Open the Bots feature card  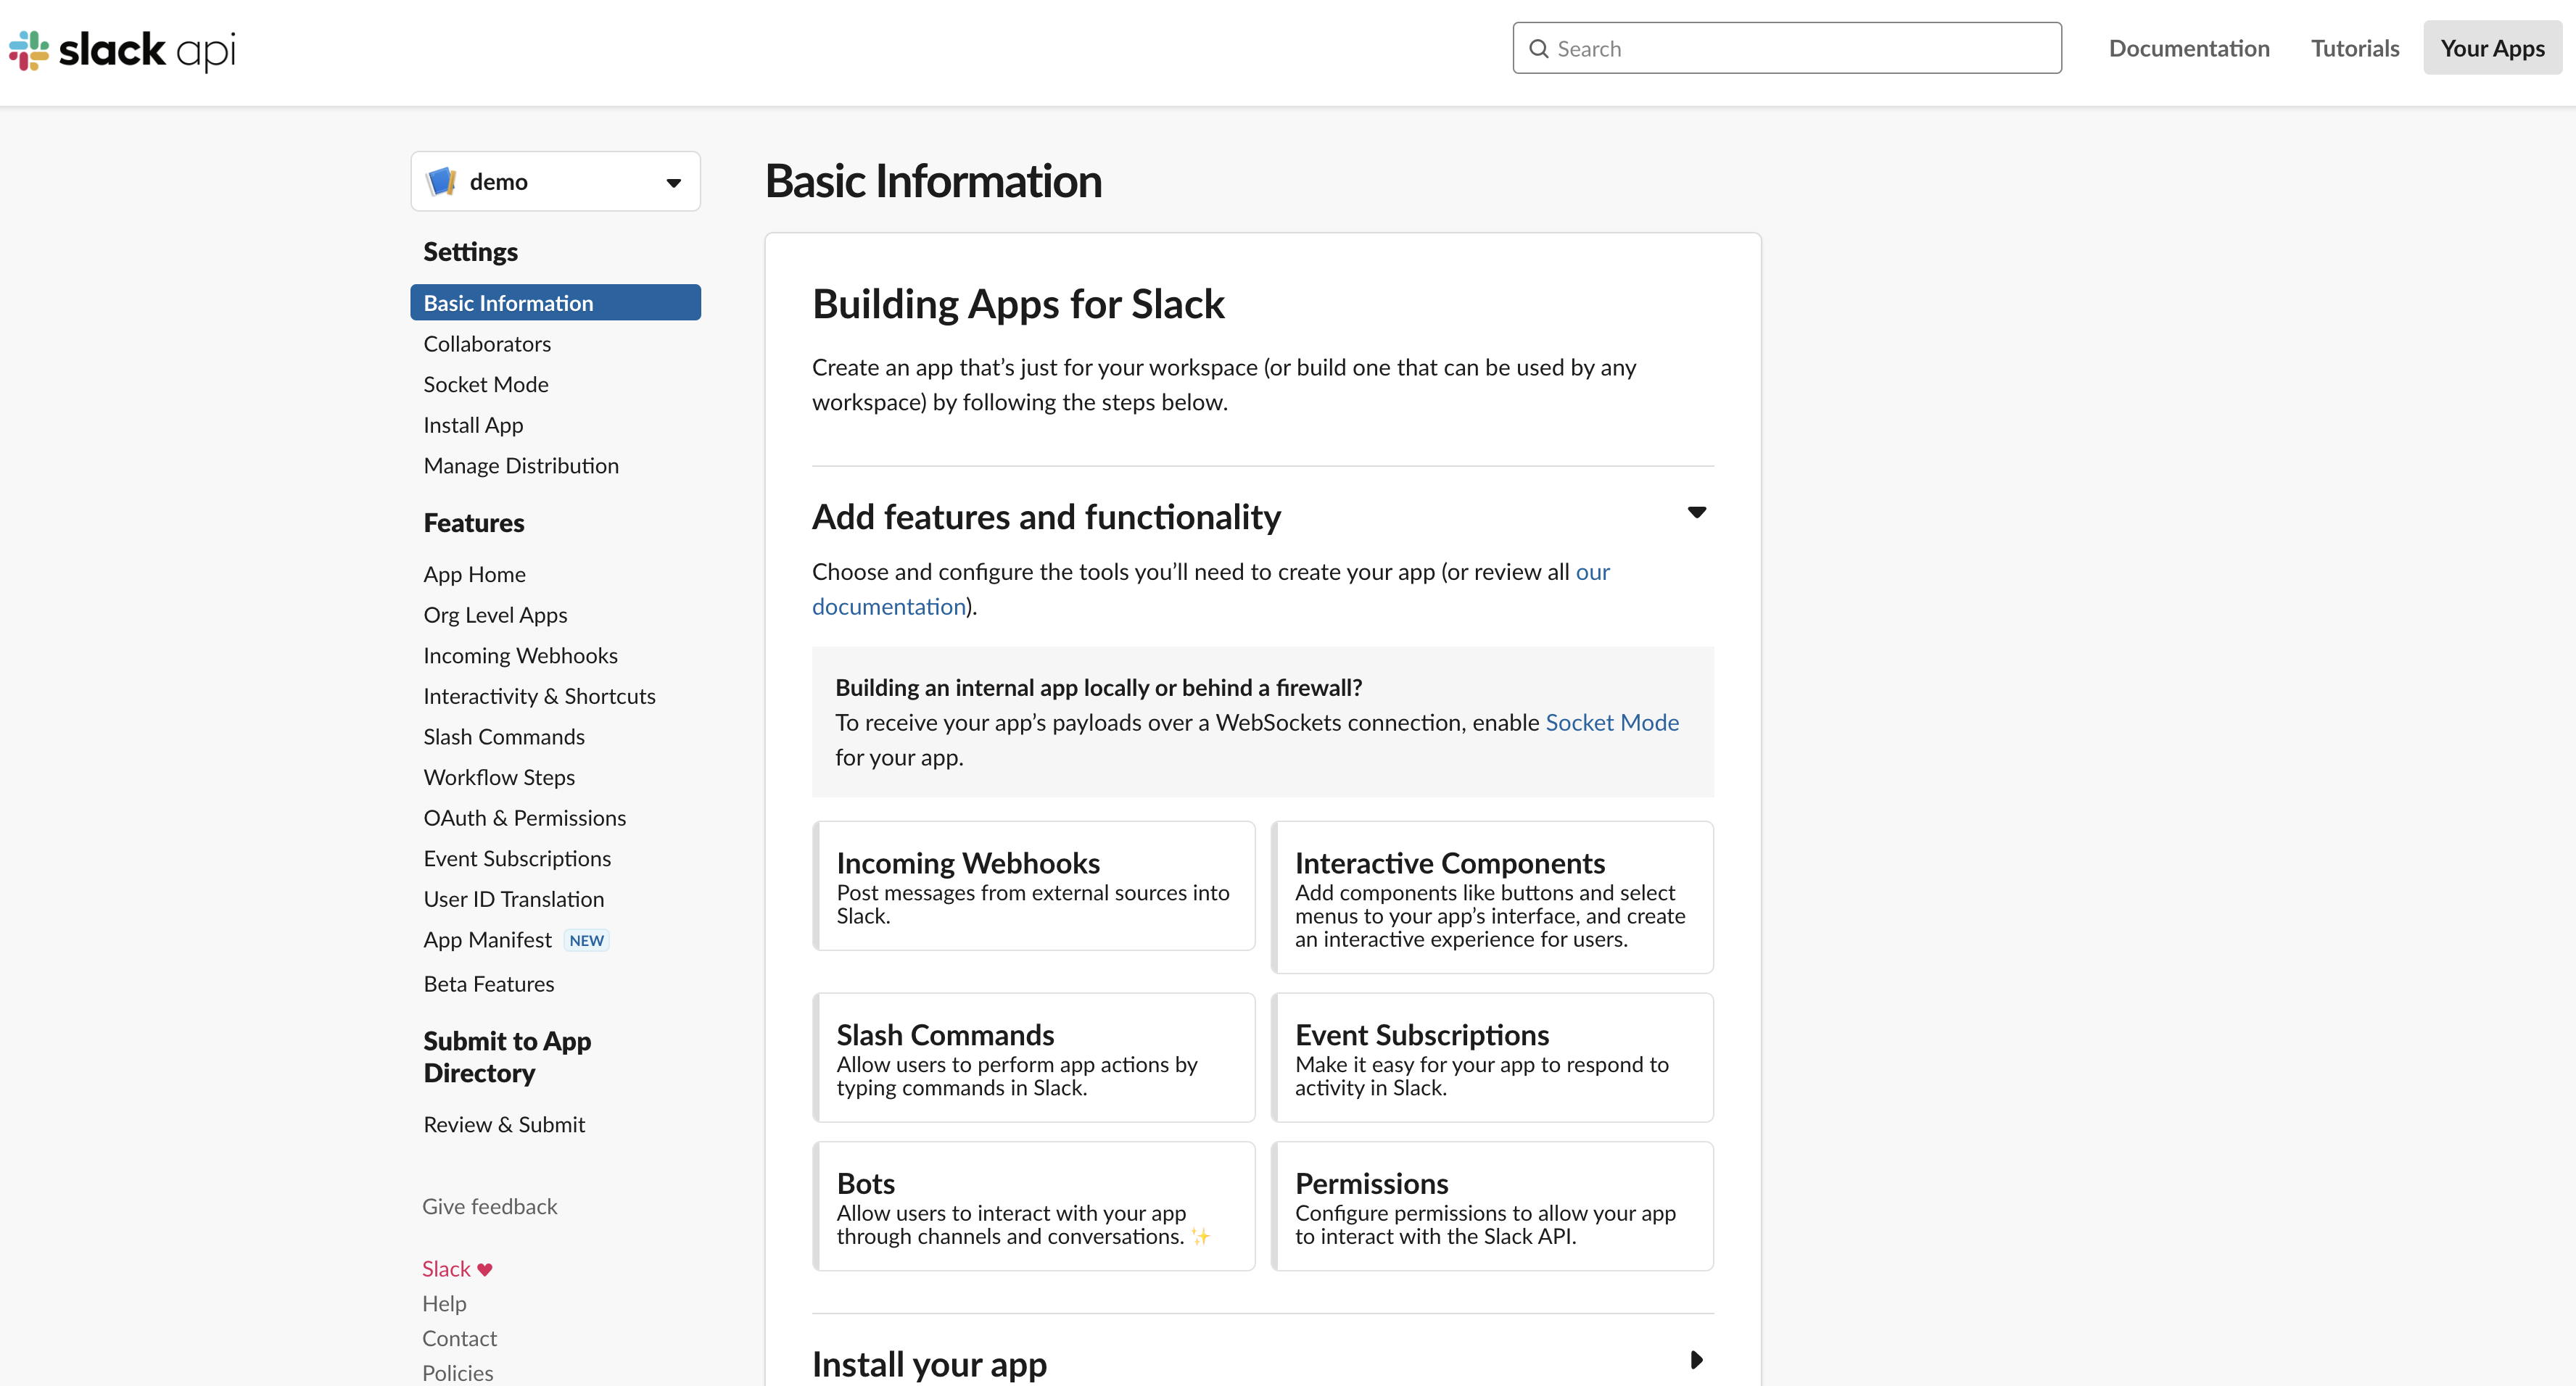[1033, 1206]
